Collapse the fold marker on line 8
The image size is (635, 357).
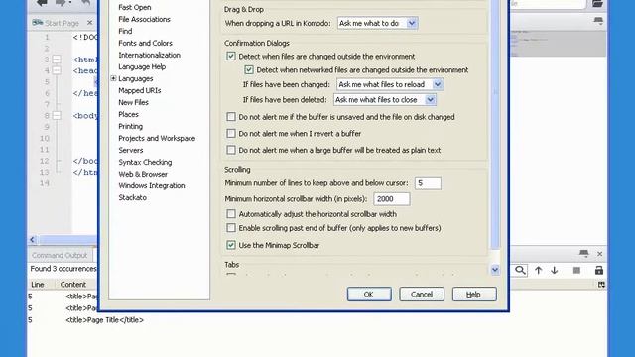pos(57,116)
